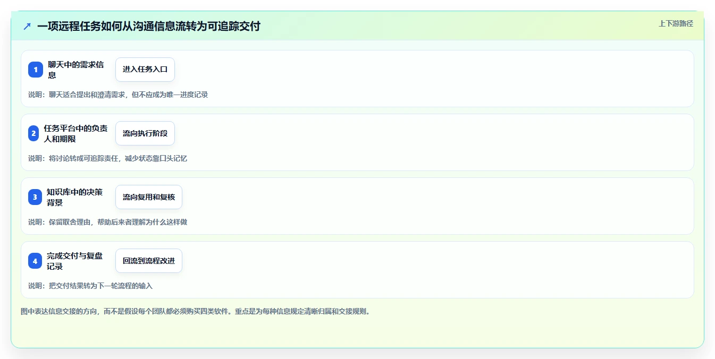Image resolution: width=715 pixels, height=359 pixels.
Task: Click the 完成交付与复盘记录 step heading
Action: (x=75, y=261)
